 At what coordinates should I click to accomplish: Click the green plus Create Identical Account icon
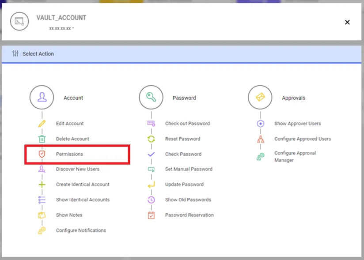(42, 185)
